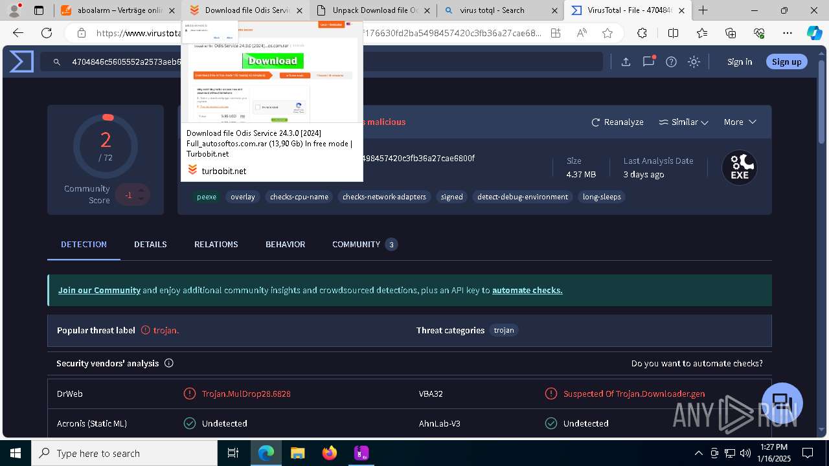Click the app-available icon in address bar
Screen dimensions: 829x466
pos(556,34)
